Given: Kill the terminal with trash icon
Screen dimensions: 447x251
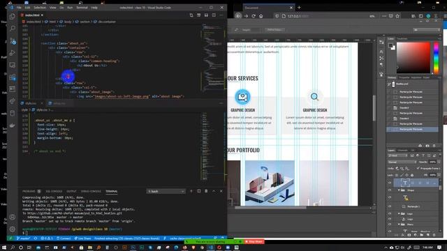Looking at the screenshot, I should tap(206, 191).
